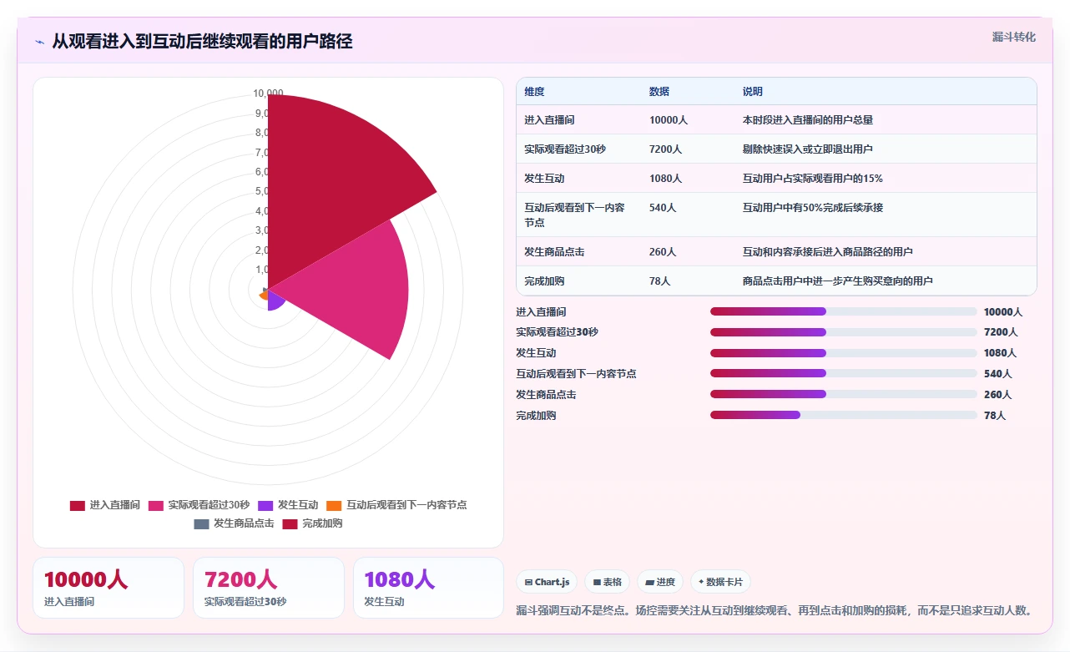
Task: Click the 260人 value beside the progress bar
Action: (997, 395)
